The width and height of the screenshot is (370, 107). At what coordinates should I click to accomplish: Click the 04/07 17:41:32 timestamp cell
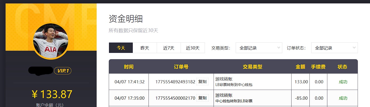(129, 82)
